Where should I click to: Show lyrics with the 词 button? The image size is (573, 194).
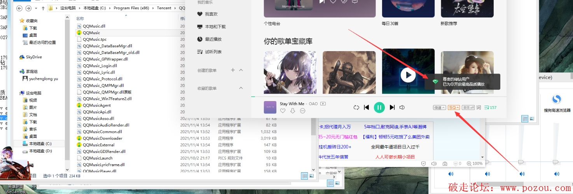coord(479,107)
